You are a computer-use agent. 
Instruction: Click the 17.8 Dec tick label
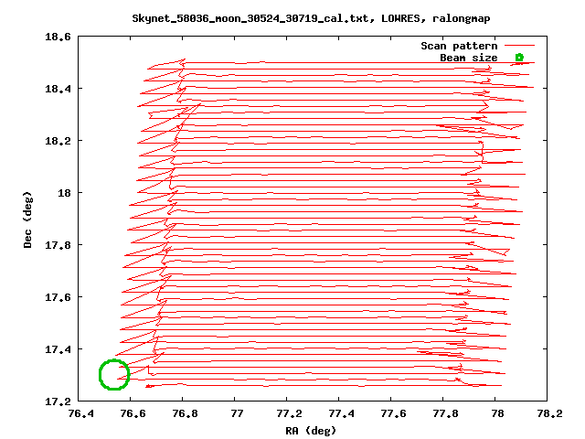[x=58, y=245]
